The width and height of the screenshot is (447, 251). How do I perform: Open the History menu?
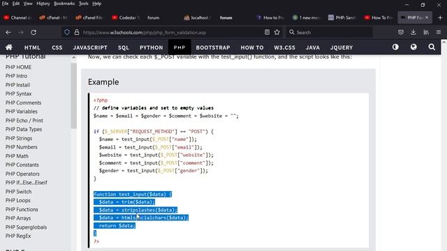[x=43, y=3]
